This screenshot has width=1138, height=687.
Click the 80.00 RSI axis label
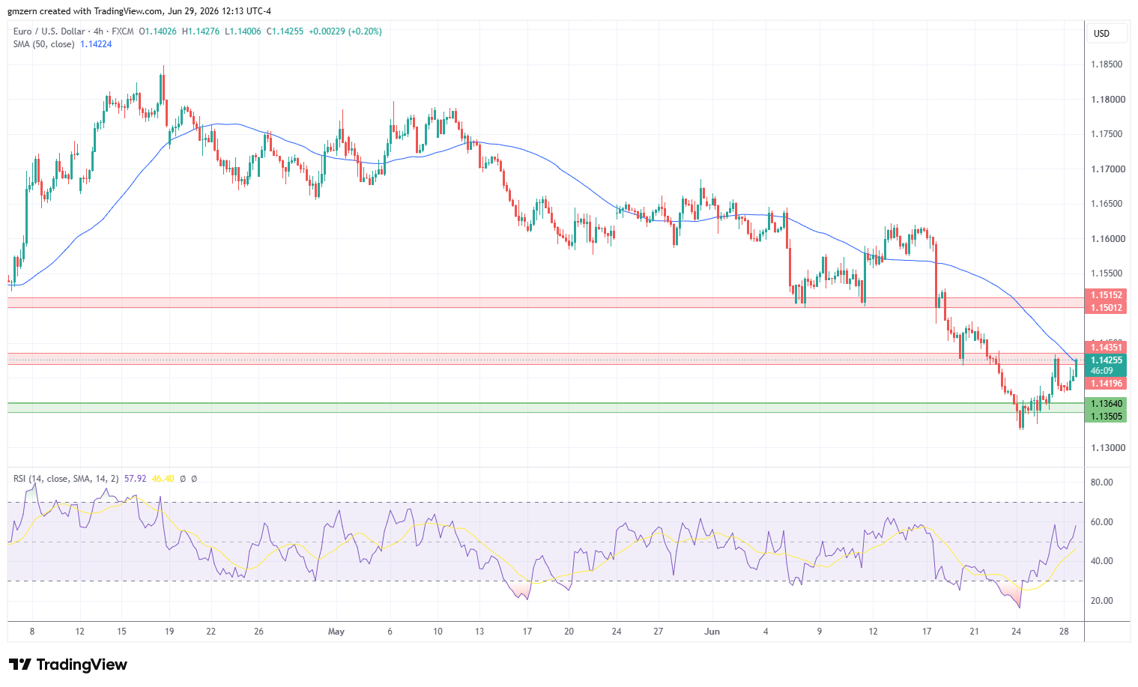tap(1102, 482)
